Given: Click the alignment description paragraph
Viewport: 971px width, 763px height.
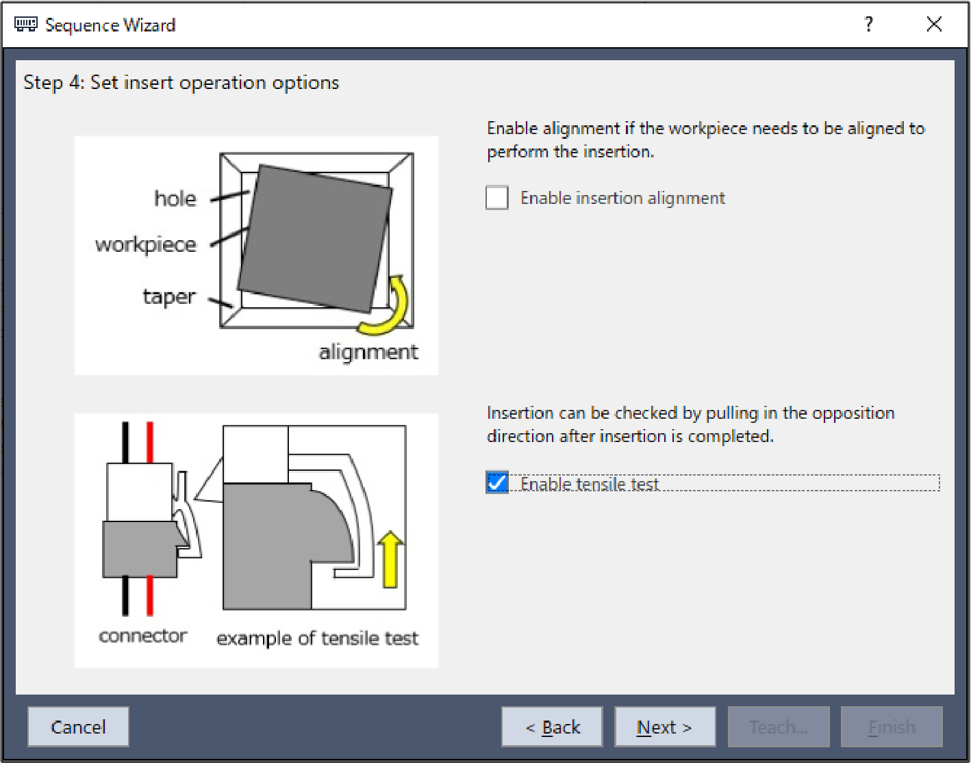Looking at the screenshot, I should point(705,140).
